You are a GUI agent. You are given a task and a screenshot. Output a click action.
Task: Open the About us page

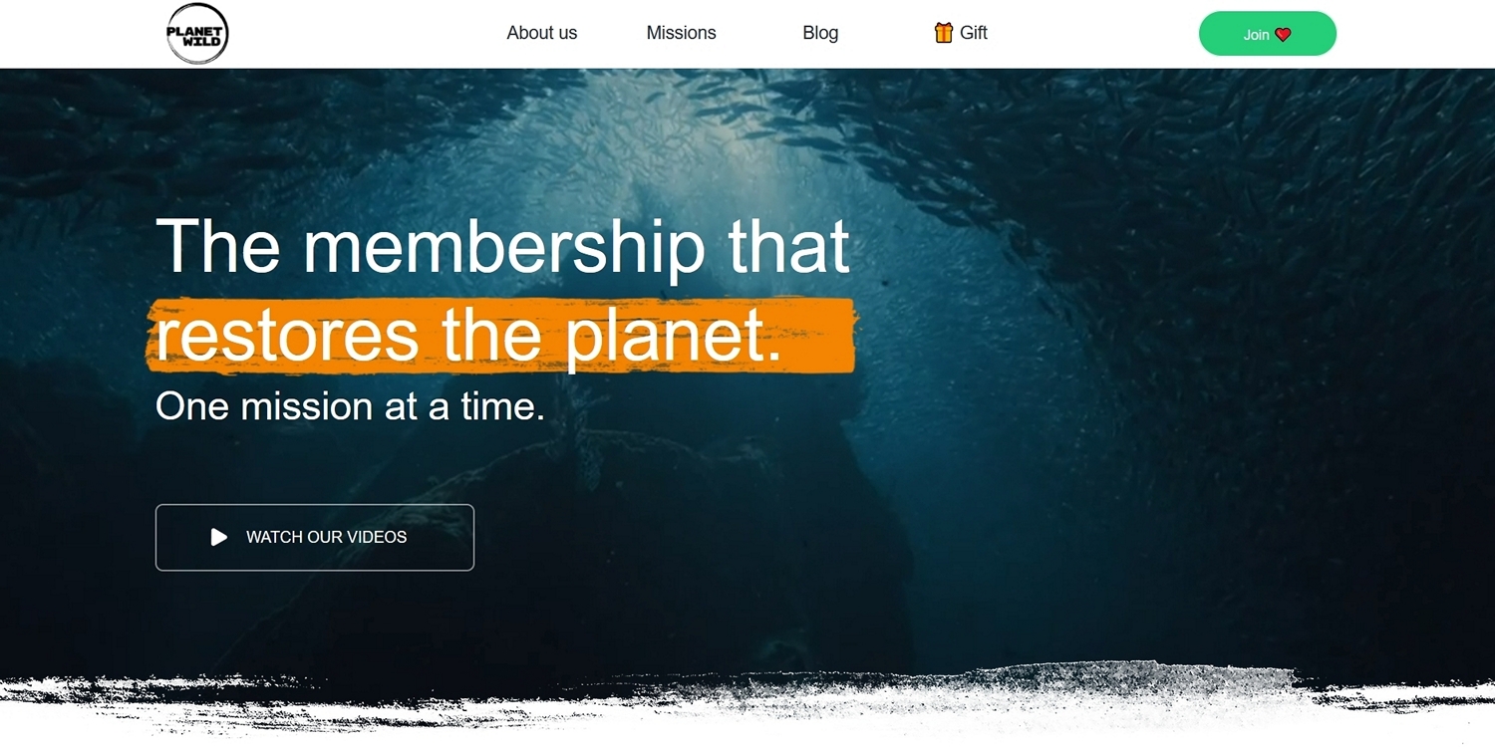coord(542,33)
